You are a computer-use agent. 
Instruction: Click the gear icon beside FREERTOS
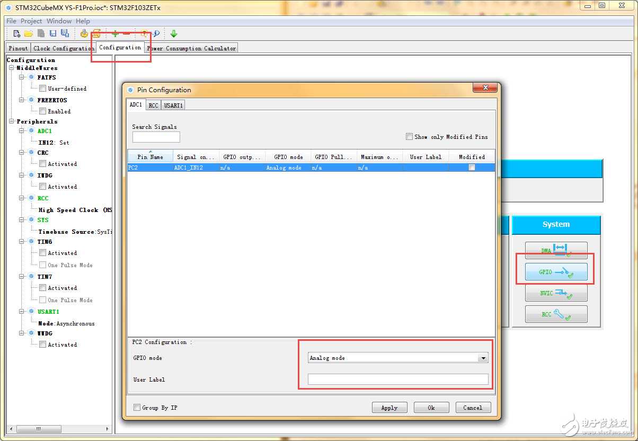(31, 100)
